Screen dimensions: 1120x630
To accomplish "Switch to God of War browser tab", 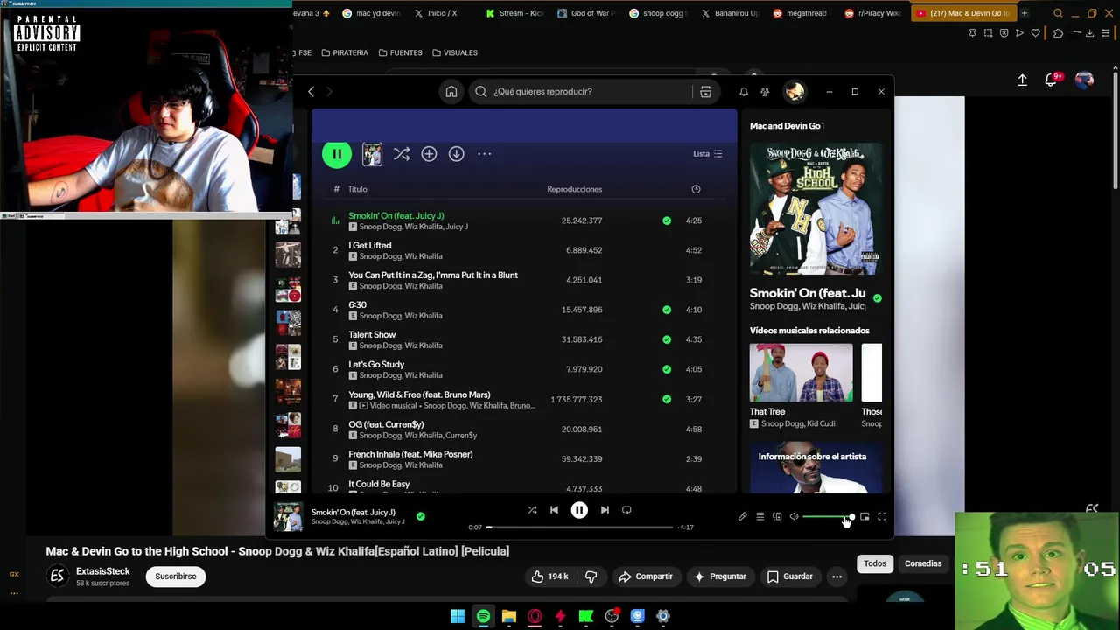I will [586, 13].
